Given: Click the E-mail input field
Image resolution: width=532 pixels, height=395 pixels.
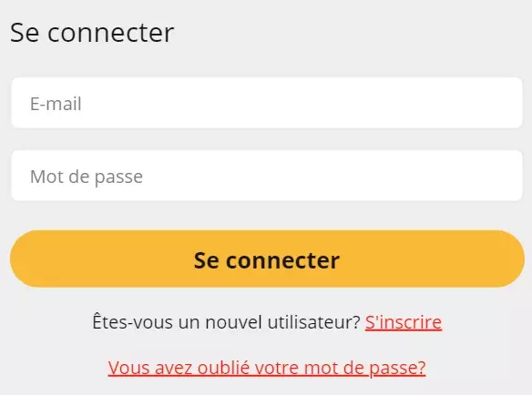Looking at the screenshot, I should pos(267,103).
